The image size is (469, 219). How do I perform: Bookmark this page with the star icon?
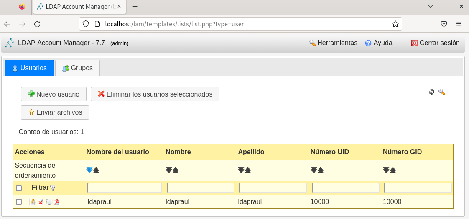pos(395,24)
